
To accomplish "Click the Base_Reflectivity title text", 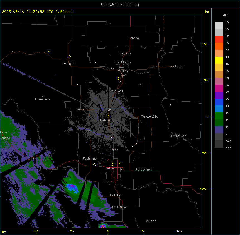I will [x=120, y=4].
